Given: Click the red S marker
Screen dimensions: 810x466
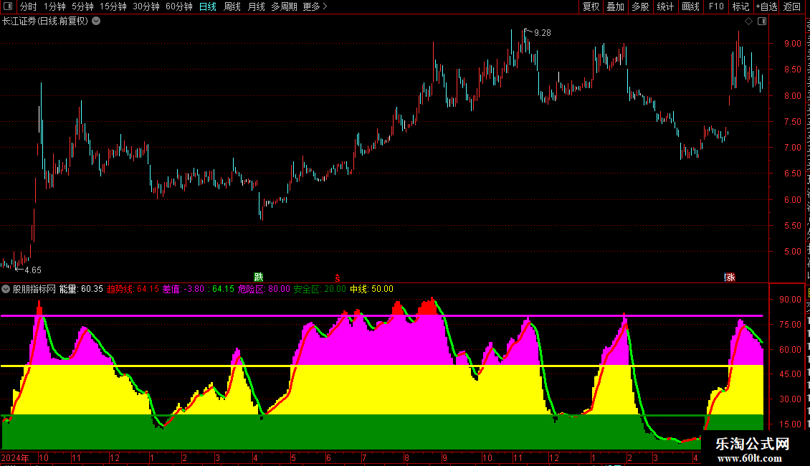Looking at the screenshot, I should (x=338, y=278).
